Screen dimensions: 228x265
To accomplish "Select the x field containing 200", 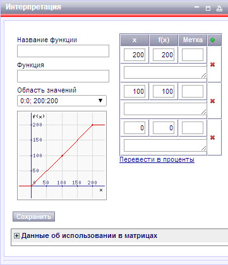I will (x=135, y=55).
